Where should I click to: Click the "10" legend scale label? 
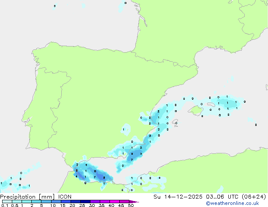click(x=53, y=205)
